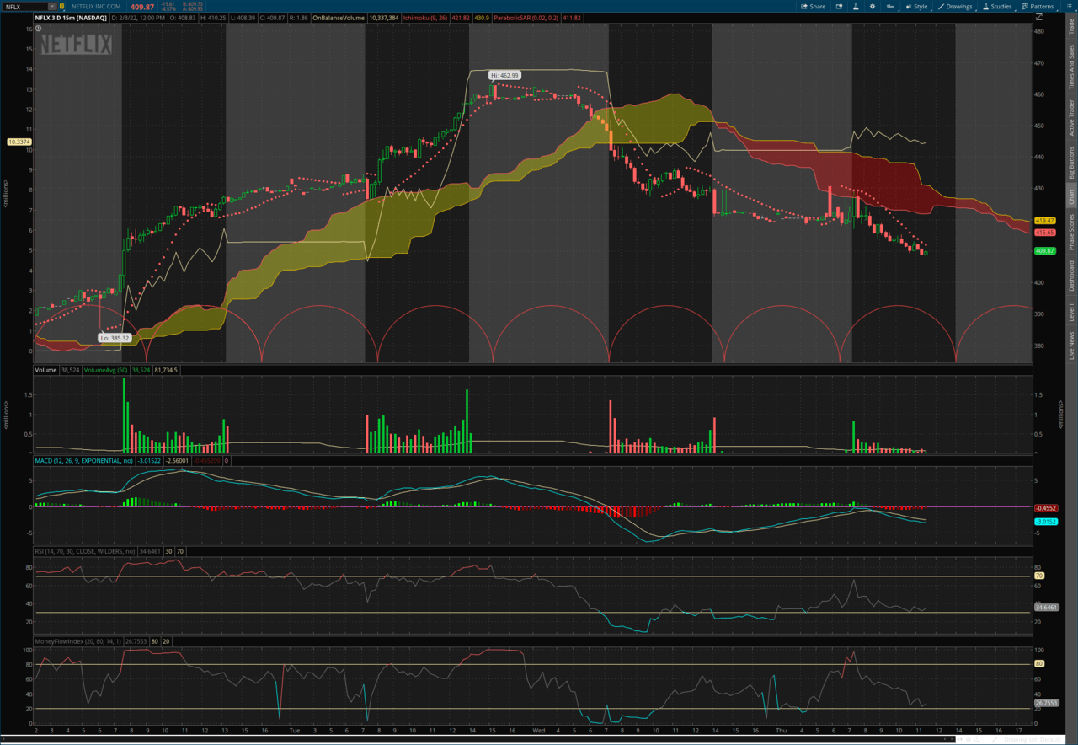
Task: Click the bottom drawing line tool icon
Action: coord(995,739)
